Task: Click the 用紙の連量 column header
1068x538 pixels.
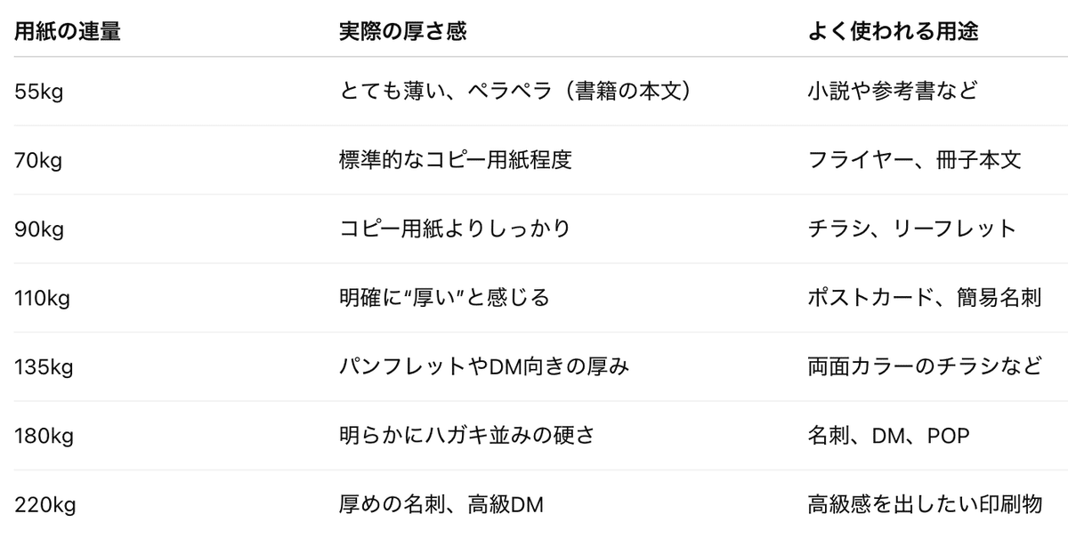Action: [68, 31]
